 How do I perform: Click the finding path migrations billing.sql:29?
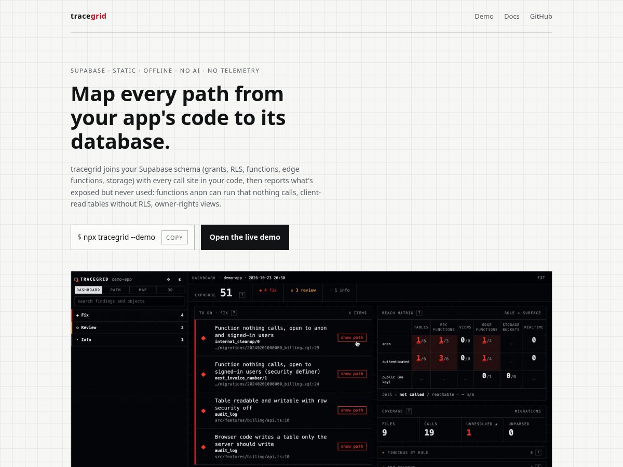267,348
